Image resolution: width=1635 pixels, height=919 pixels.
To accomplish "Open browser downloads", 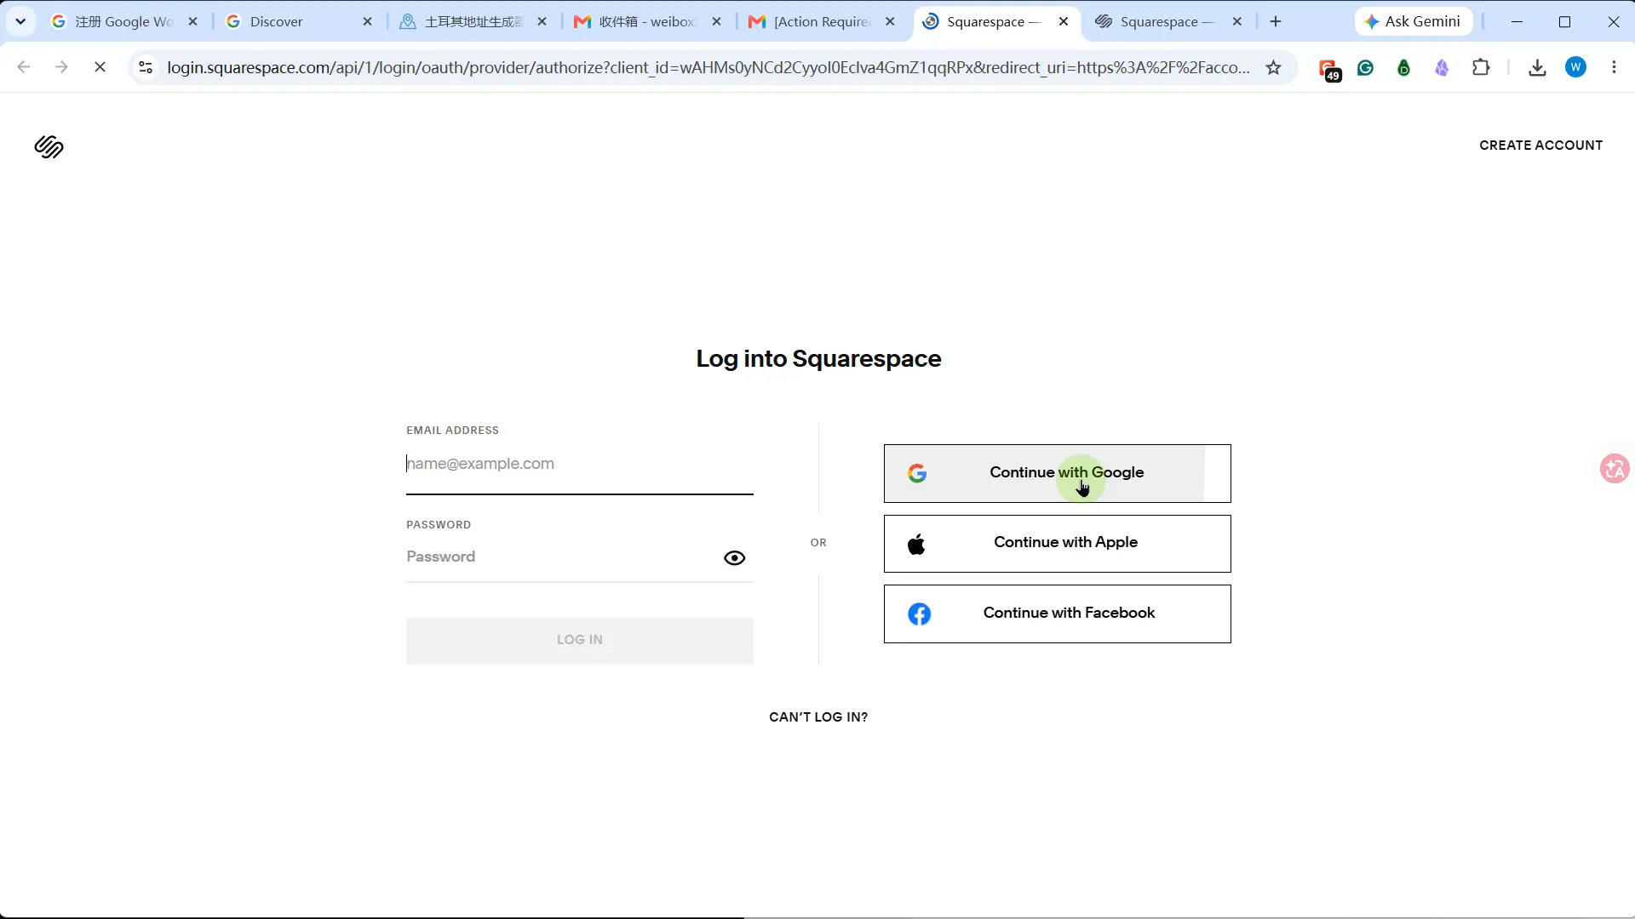I will [1537, 67].
